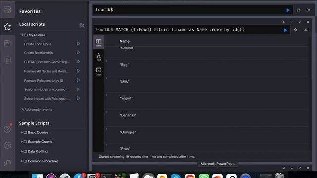
Task: Clear the top editor with X icon
Action: click(308, 10)
